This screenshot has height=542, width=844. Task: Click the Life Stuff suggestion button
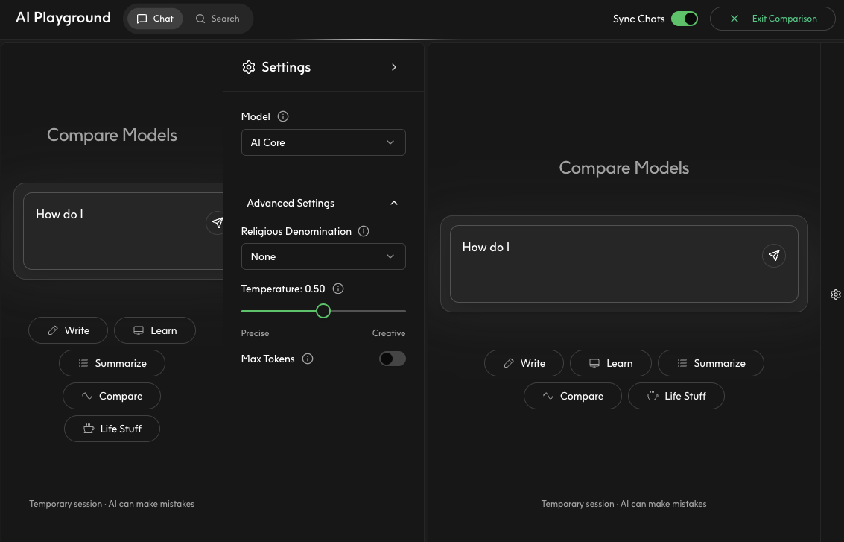coord(112,429)
